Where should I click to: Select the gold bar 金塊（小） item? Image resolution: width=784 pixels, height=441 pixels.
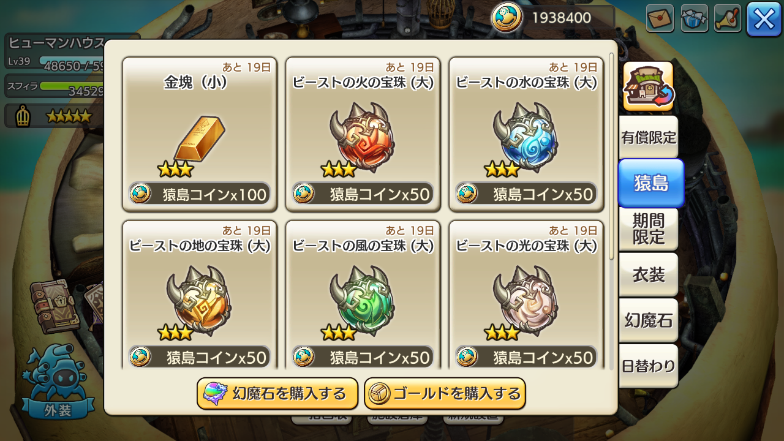200,134
